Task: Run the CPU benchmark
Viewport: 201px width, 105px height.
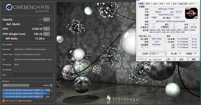Action: [x=46, y=29]
